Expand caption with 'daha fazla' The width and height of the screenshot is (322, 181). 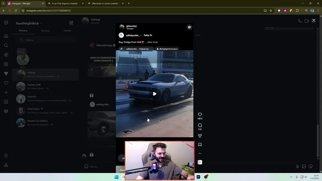(x=152, y=42)
